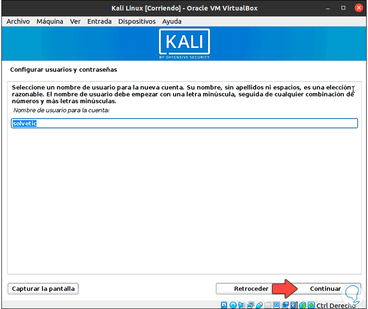Close the VirtualBox window
This screenshot has height=309, width=368.
click(x=358, y=8)
